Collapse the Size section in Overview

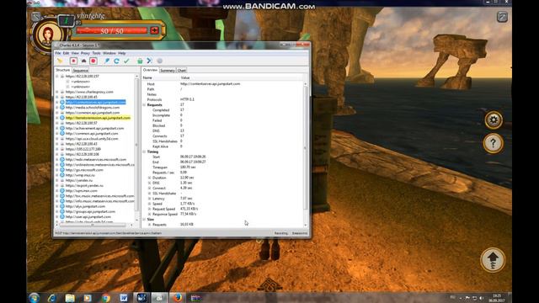tap(144, 219)
